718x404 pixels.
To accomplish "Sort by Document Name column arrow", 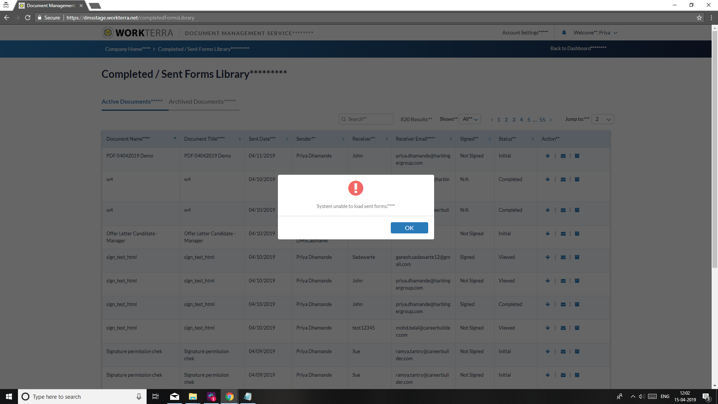I will click(x=175, y=138).
